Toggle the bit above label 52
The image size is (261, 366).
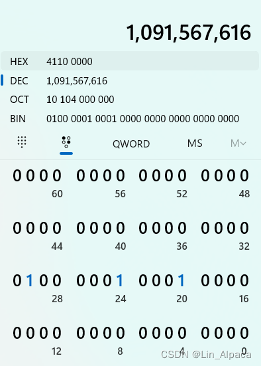pos(182,175)
